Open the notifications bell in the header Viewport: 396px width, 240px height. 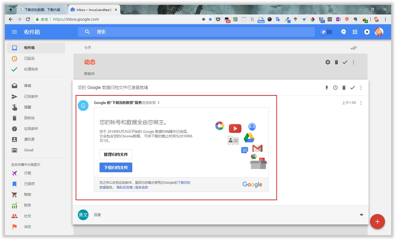[367, 32]
